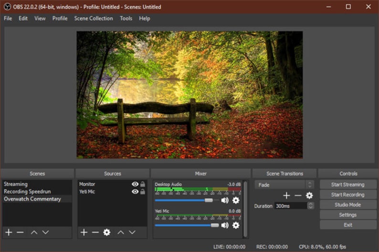Add a new source with plus icon

(84, 232)
